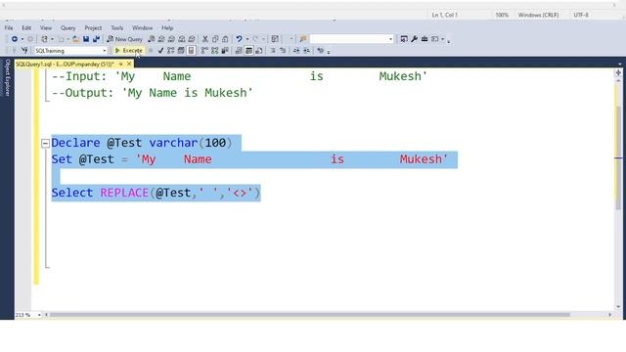This screenshot has width=626, height=352.
Task: Click the horizontal scrollbar in the editor
Action: click(x=309, y=315)
